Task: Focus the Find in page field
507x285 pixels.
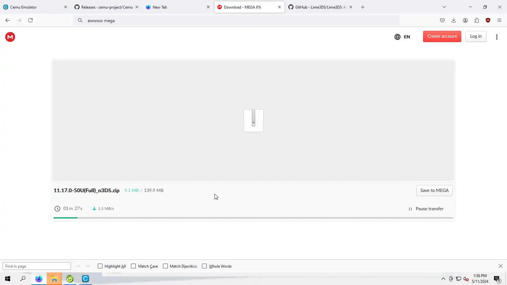Action: [x=37, y=266]
